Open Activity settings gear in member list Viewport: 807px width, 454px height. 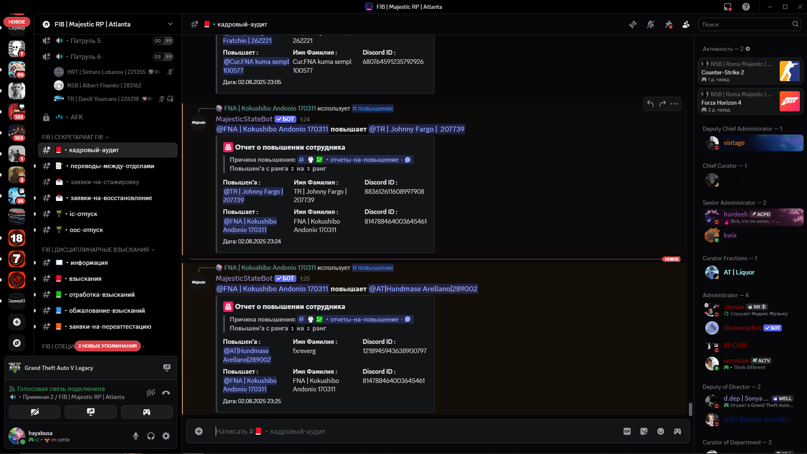[x=748, y=49]
